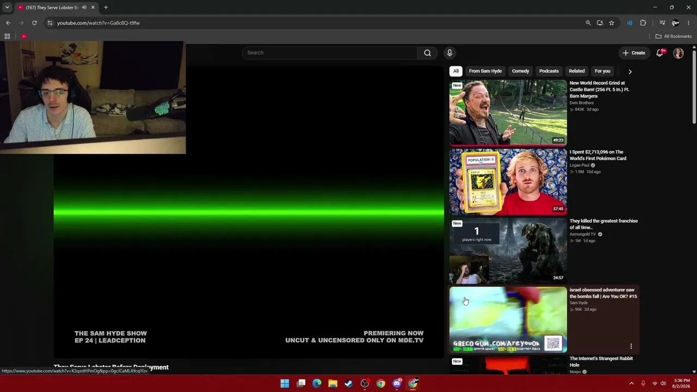
Task: Open the blue extension icon in Chrome toolbar
Action: pyautogui.click(x=629, y=23)
